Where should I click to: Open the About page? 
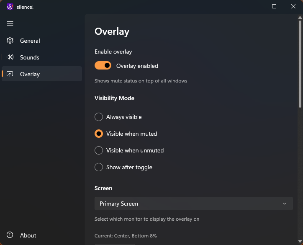[x=42, y=235]
